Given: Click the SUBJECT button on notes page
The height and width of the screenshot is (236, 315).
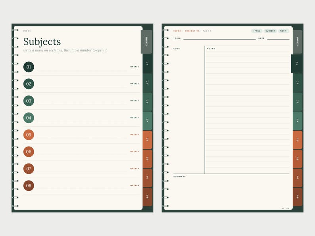Looking at the screenshot, I should (270, 31).
